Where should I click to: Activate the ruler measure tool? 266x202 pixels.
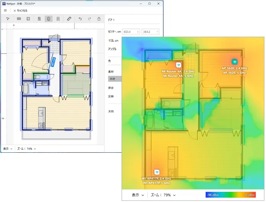click(x=69, y=19)
